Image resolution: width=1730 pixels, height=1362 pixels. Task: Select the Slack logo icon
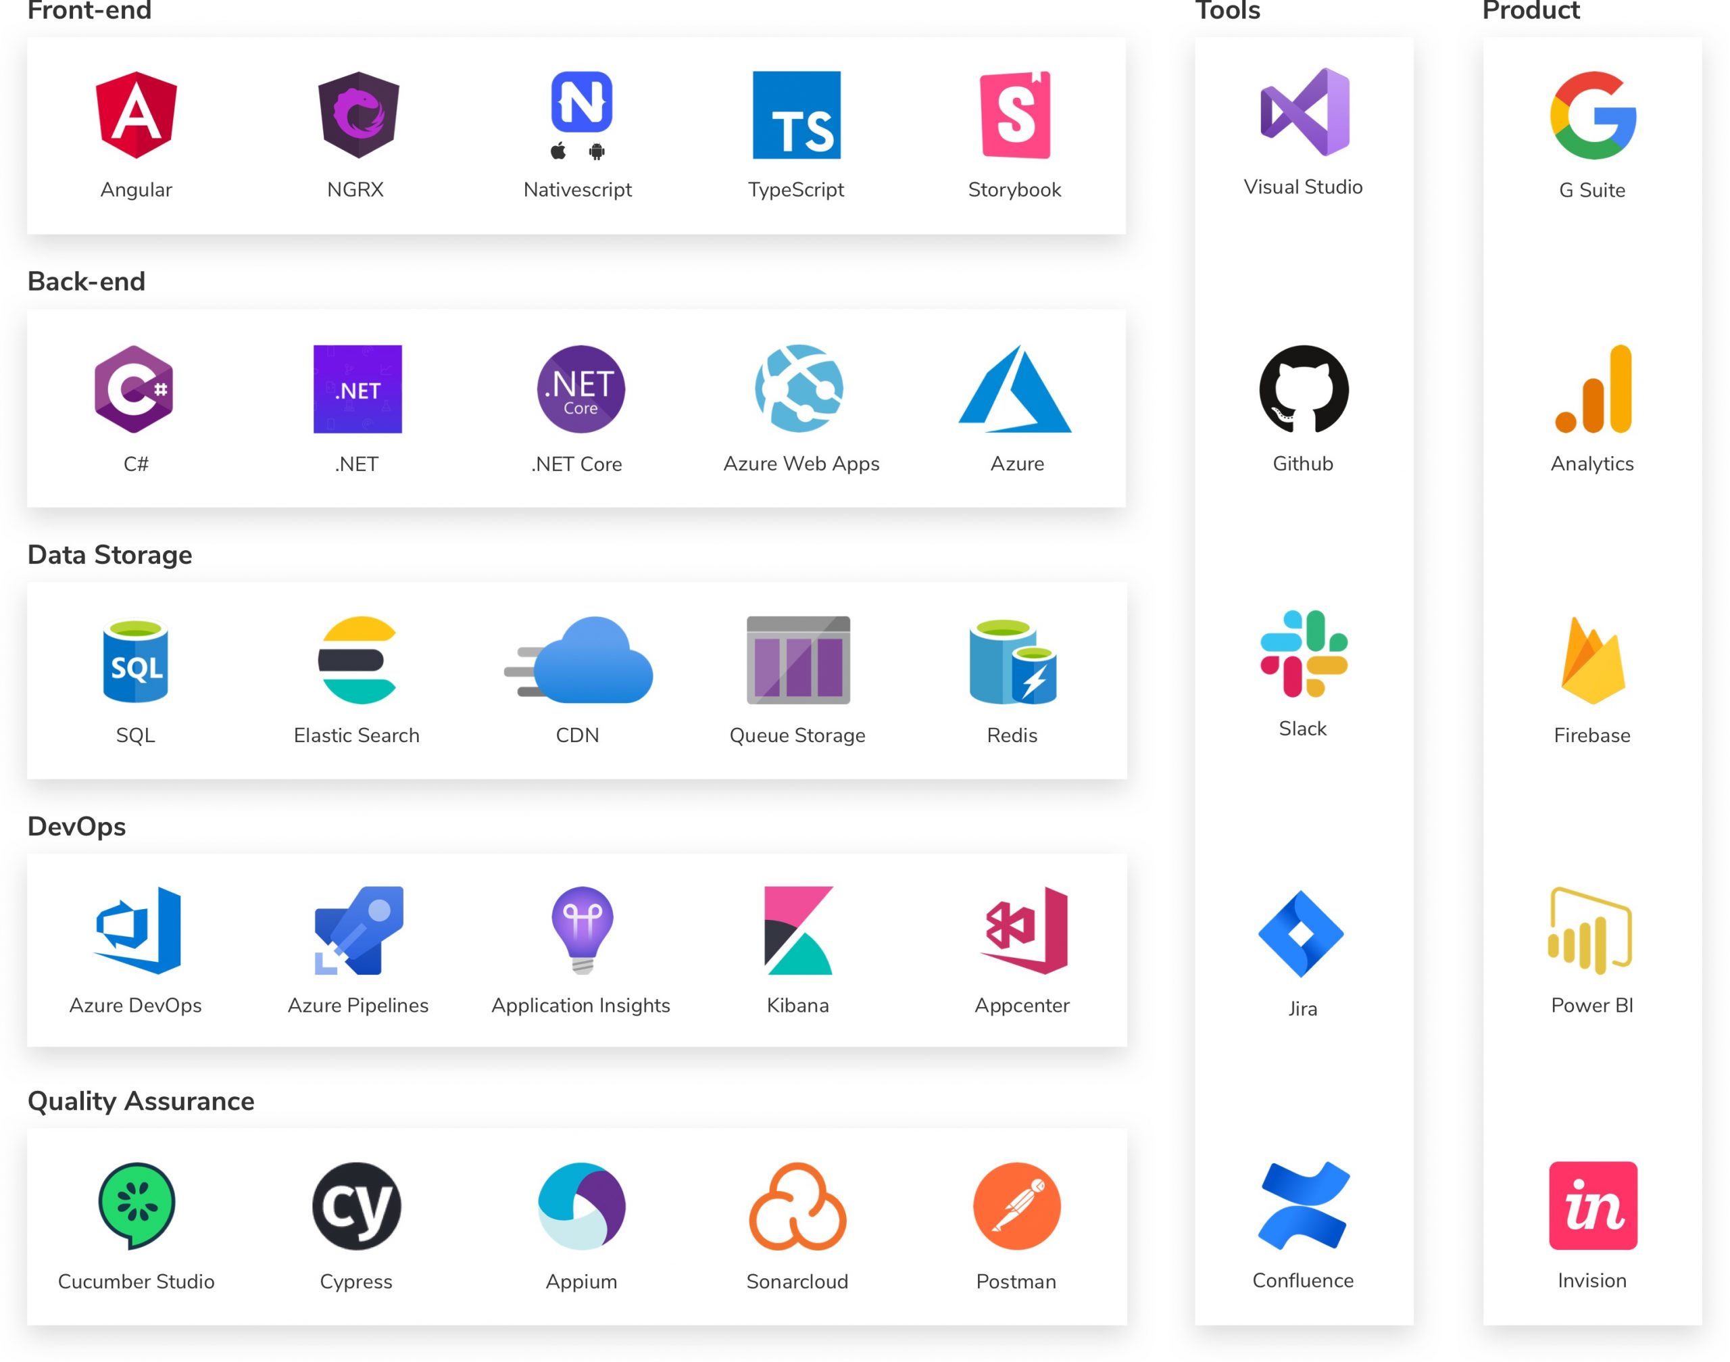pyautogui.click(x=1304, y=654)
